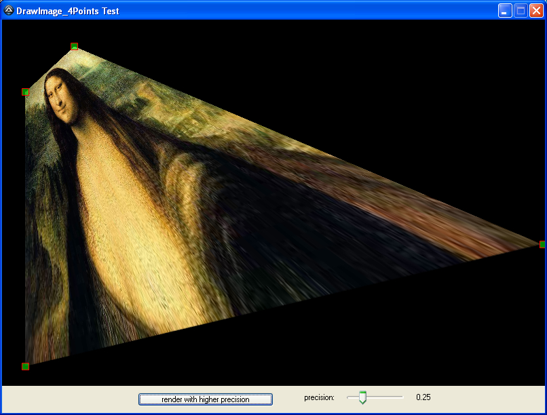Close the DrawImage_4Points Test window
This screenshot has height=415, width=547.
(x=536, y=10)
